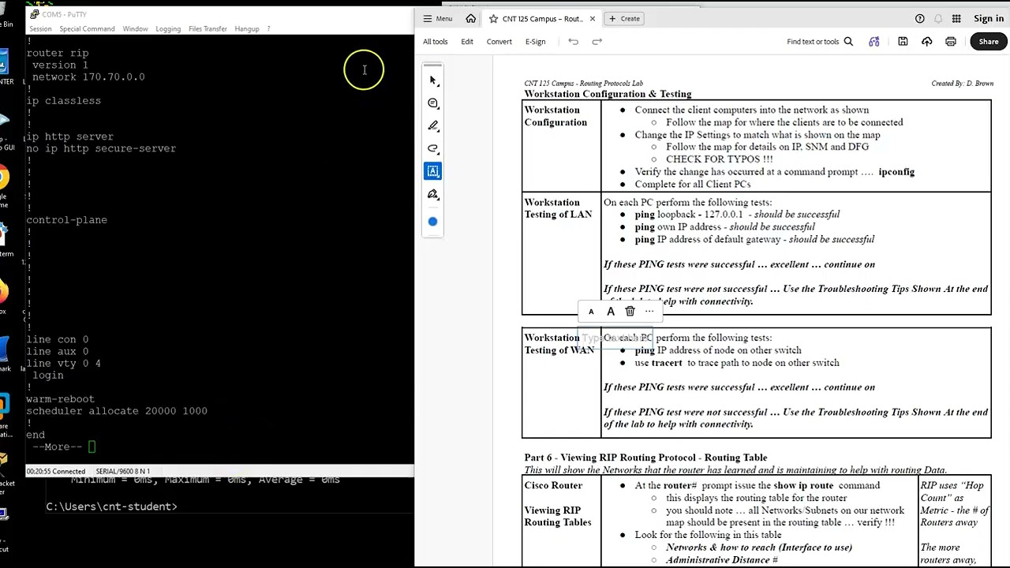The image size is (1010, 568).
Task: Click the 'ipconfig' bold word in PDF
Action: 896,172
